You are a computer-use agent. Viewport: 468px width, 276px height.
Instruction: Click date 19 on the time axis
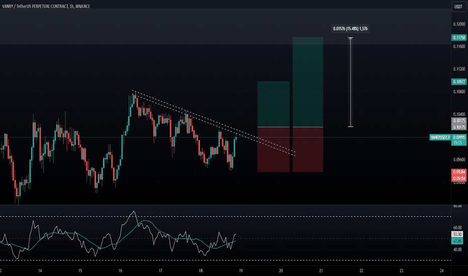(241, 270)
